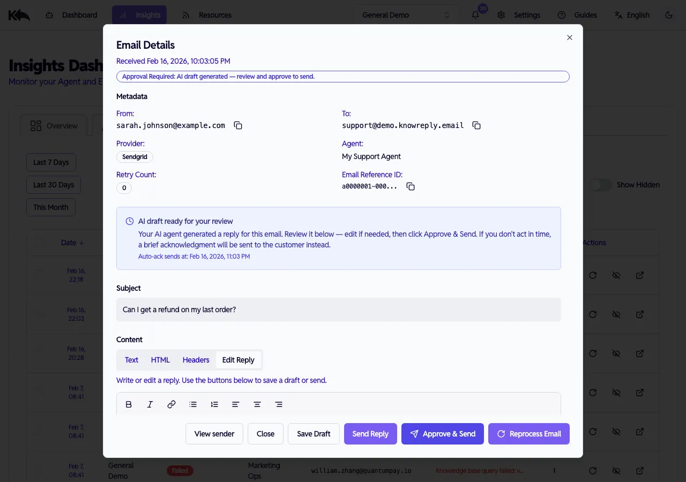Toggle dark mode with the moon icon
This screenshot has height=482, width=686.
point(669,15)
